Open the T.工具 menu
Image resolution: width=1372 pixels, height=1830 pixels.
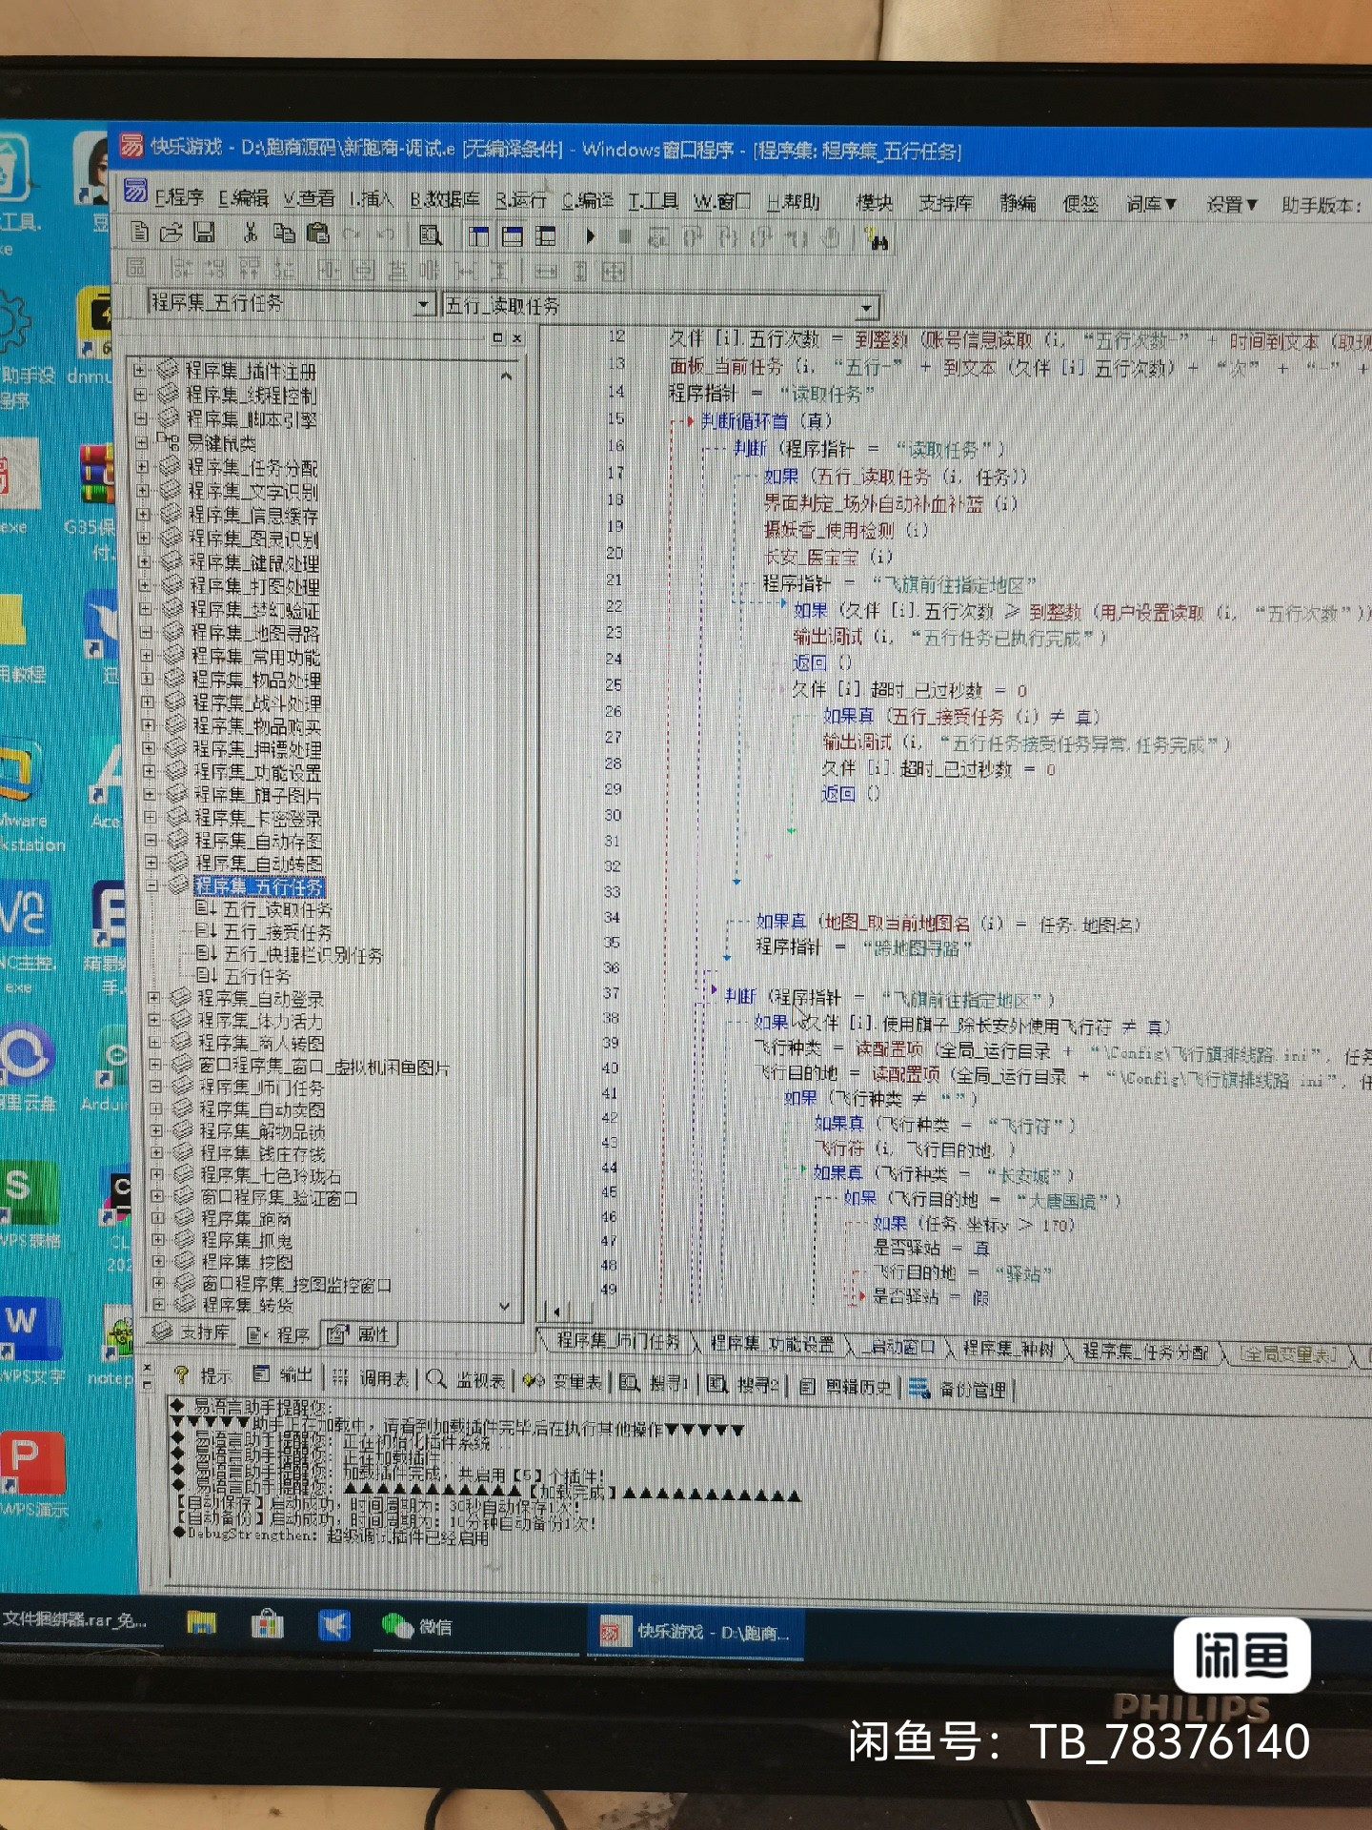tap(654, 200)
